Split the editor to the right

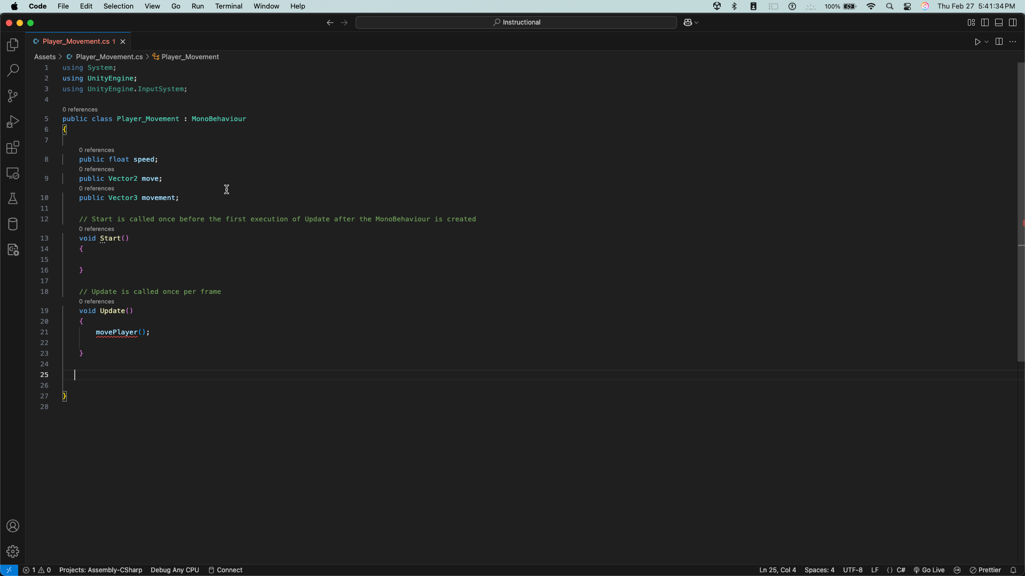click(x=999, y=42)
